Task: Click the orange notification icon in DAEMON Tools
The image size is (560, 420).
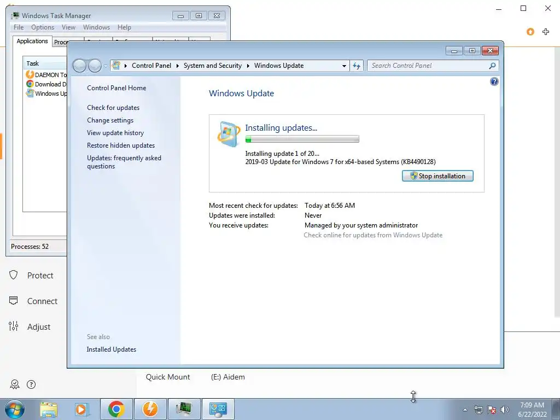Action: (x=530, y=32)
